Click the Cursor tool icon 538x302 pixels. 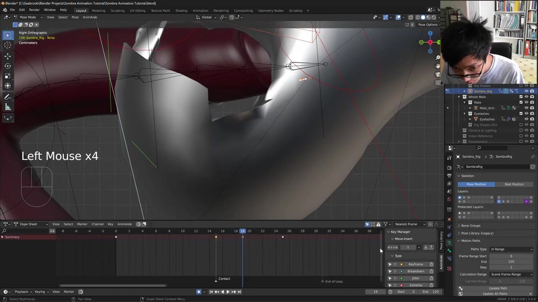[8, 45]
